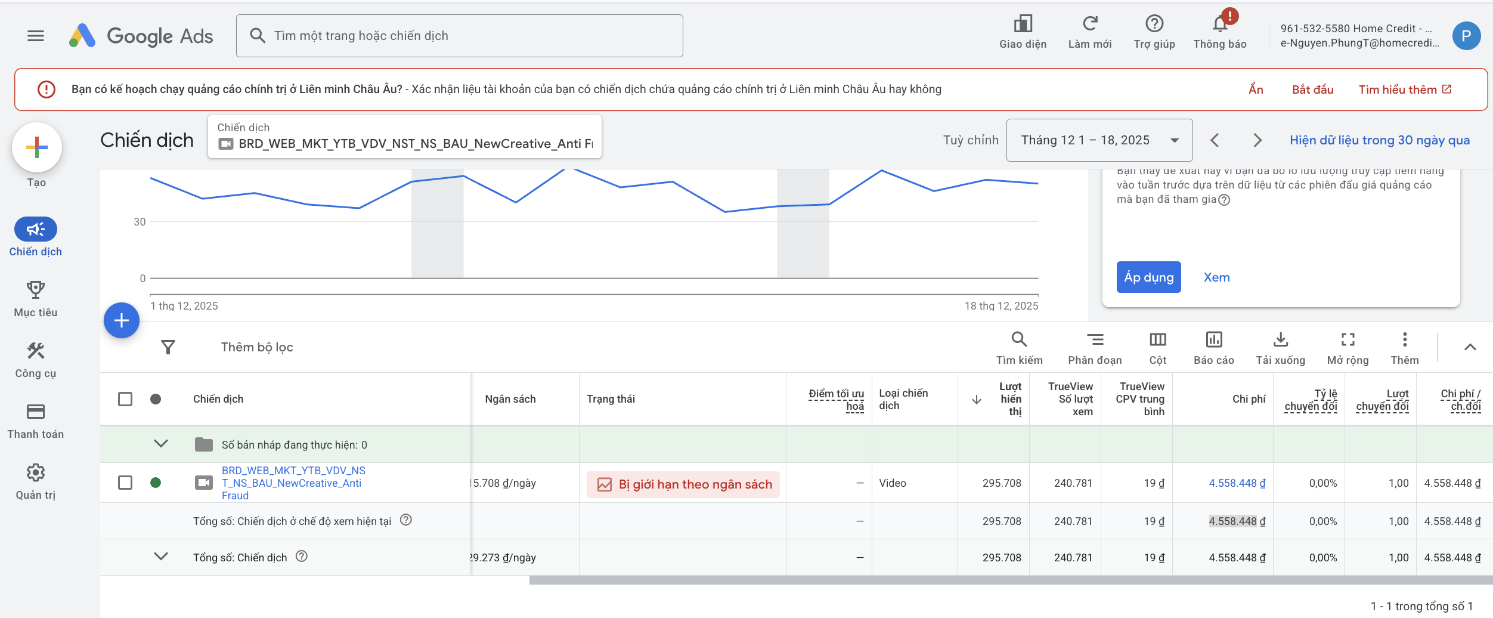Viewport: 1493px width, 618px height.
Task: Click the Phân đoạn segment icon
Action: pos(1095,340)
